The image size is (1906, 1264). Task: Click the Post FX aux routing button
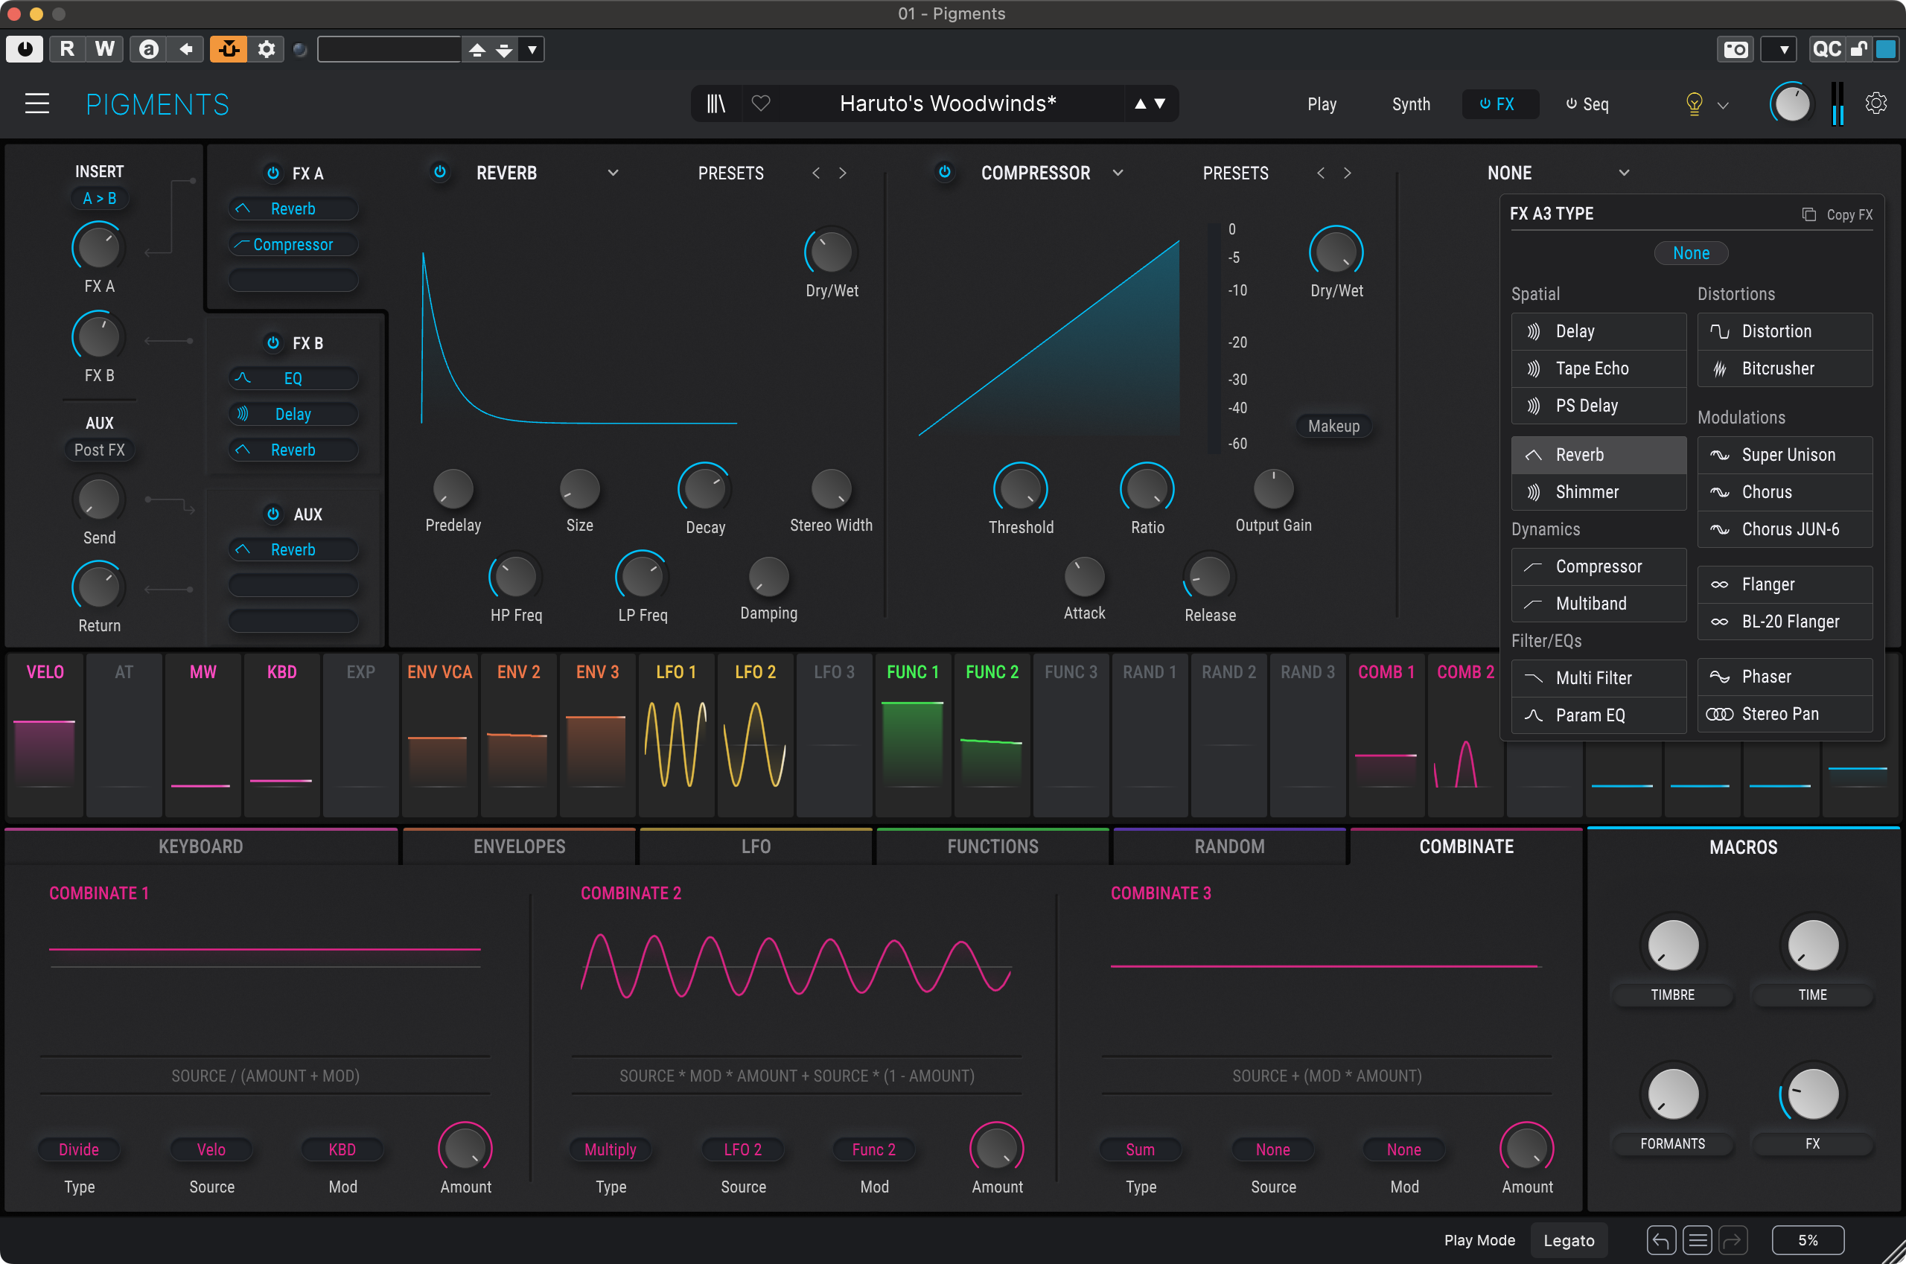pos(99,450)
